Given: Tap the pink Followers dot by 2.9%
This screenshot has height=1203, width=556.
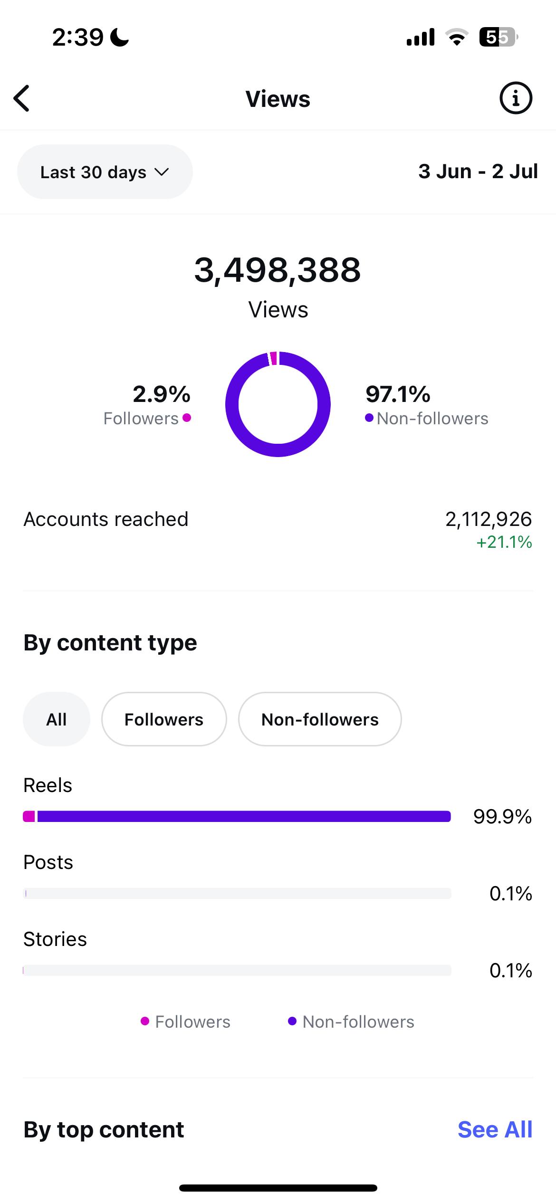Looking at the screenshot, I should [187, 418].
